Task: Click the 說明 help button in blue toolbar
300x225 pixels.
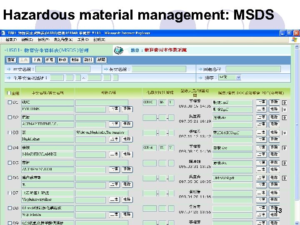Action: click(88, 60)
